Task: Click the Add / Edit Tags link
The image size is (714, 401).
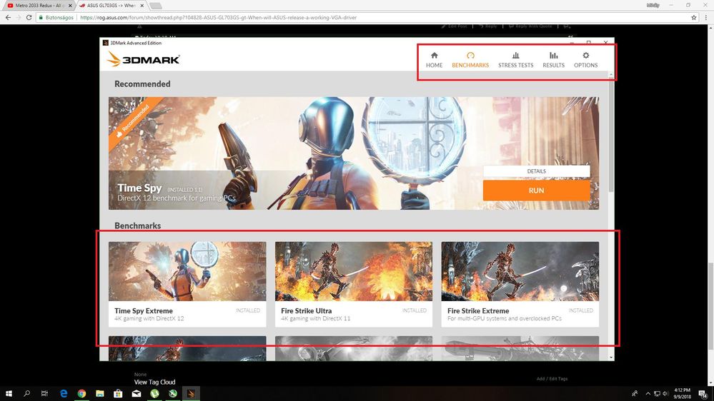Action: click(x=552, y=378)
